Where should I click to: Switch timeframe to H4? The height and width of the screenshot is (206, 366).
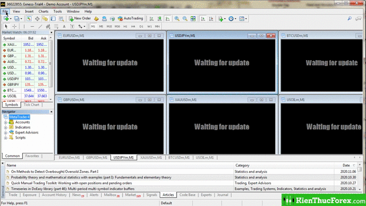(133, 26)
